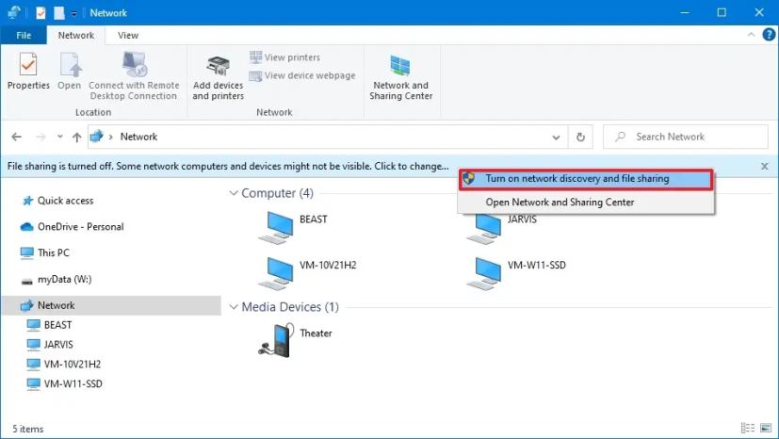Select the VM-10V21H2 computer icon
The image size is (779, 439).
tap(276, 273)
